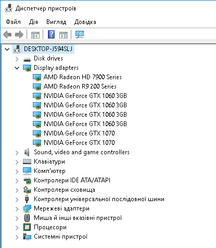Click the Back arrow toolbar icon
The width and height of the screenshot is (216, 248).
point(7,34)
